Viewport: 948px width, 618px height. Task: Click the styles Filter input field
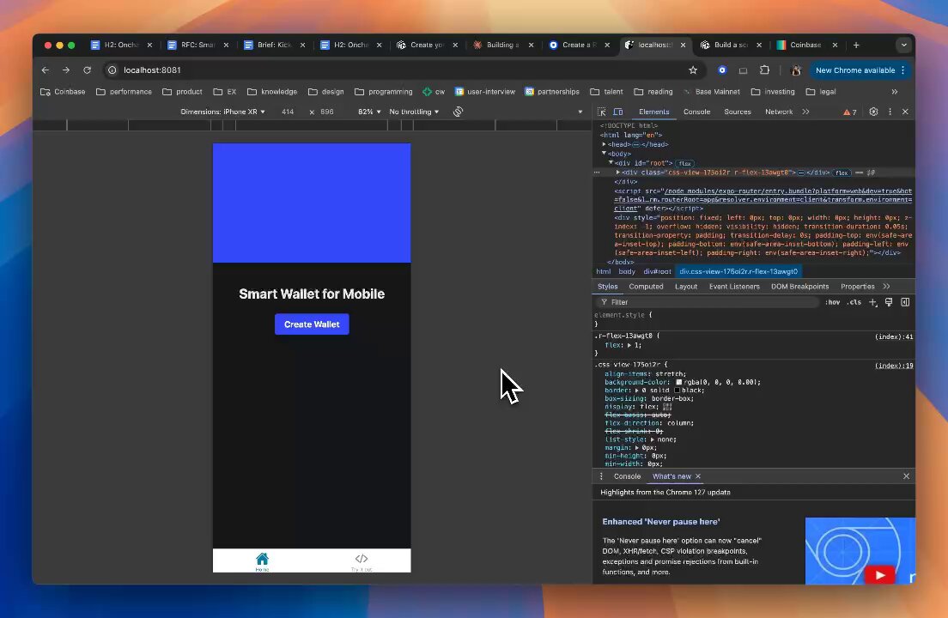coord(708,302)
